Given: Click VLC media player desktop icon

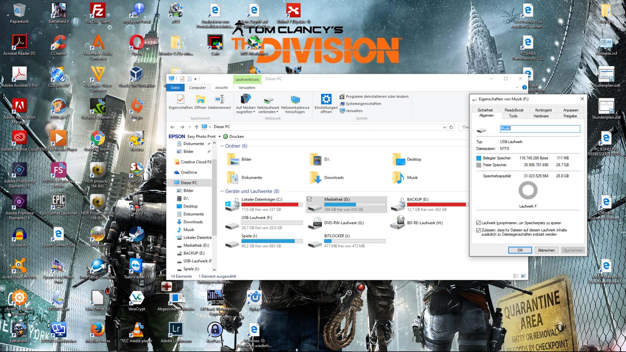Looking at the screenshot, I should [x=137, y=333].
